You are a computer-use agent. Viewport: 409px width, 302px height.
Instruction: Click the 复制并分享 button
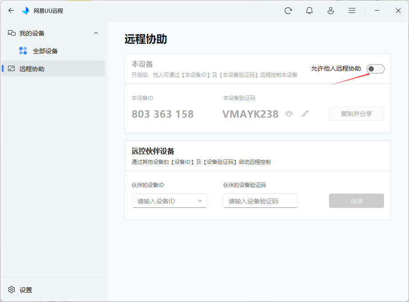pyautogui.click(x=356, y=114)
